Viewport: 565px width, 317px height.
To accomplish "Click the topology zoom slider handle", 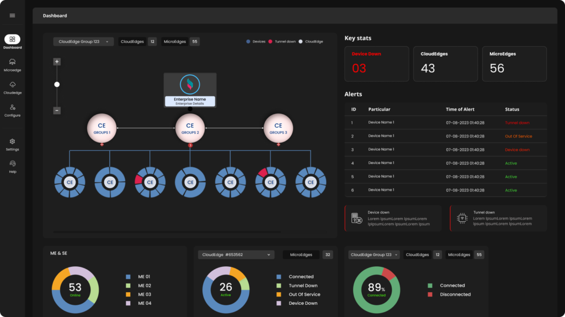I will click(57, 84).
